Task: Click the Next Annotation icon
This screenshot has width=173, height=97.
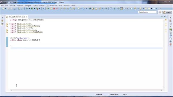Action: point(135,9)
